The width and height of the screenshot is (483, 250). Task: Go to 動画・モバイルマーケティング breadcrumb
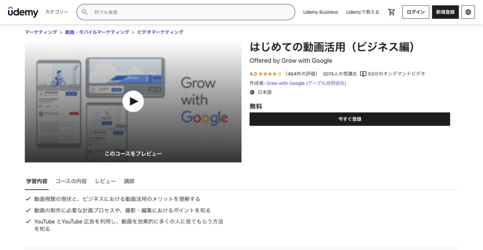[x=97, y=32]
